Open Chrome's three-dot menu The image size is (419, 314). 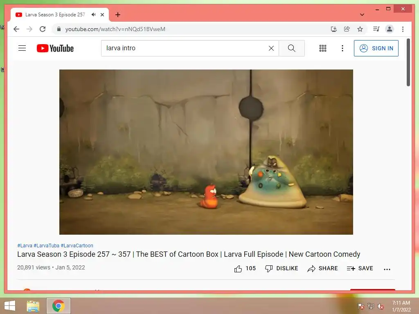point(403,29)
